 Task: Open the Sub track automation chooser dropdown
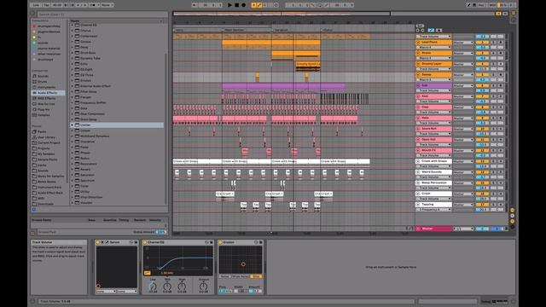434,90
